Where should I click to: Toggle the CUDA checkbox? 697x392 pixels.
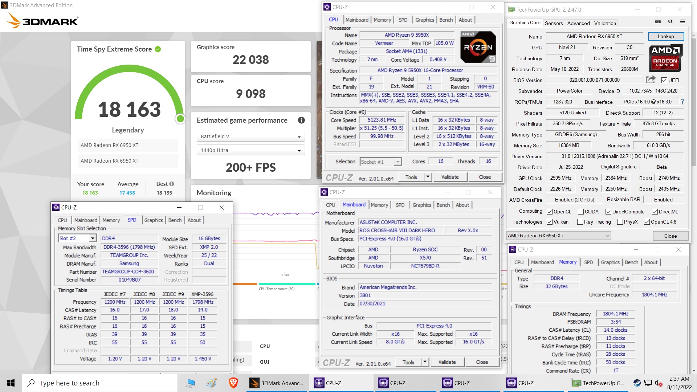(581, 212)
